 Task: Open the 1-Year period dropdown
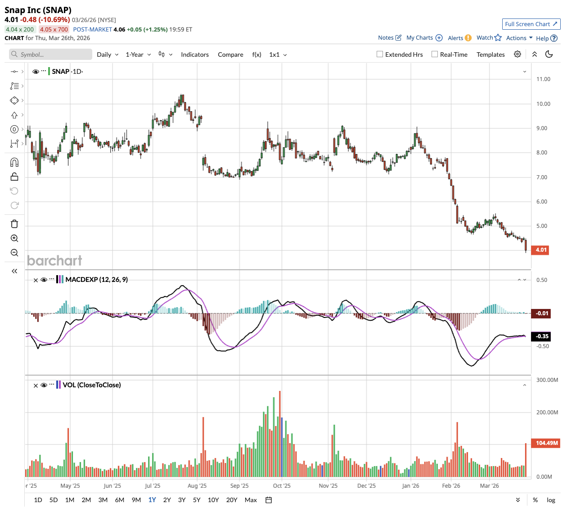(x=139, y=54)
